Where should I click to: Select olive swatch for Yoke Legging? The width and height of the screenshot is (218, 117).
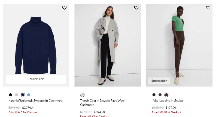click(160, 95)
